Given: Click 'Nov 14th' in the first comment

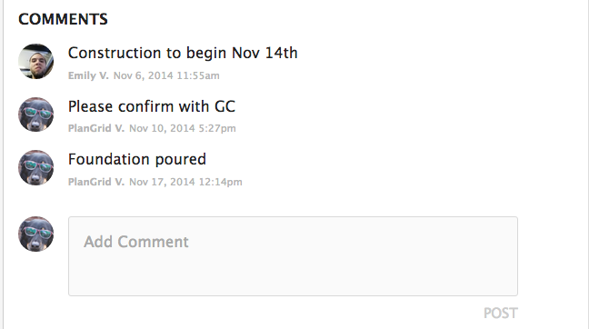Looking at the screenshot, I should click(265, 53).
